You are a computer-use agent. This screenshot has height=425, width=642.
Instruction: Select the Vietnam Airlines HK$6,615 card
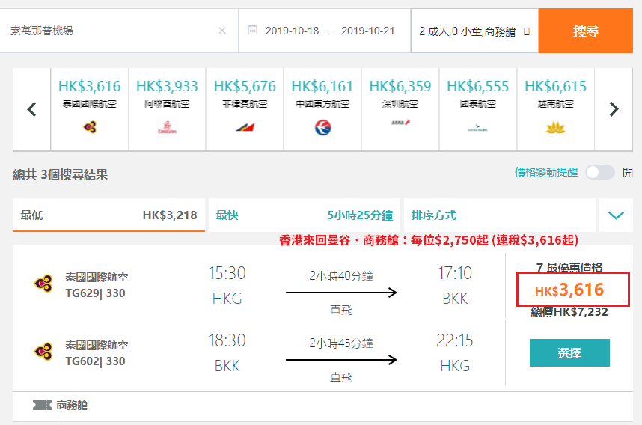coord(556,109)
